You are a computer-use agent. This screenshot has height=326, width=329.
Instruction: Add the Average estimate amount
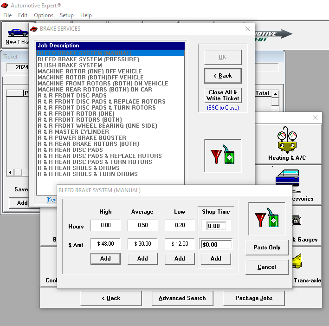click(142, 259)
